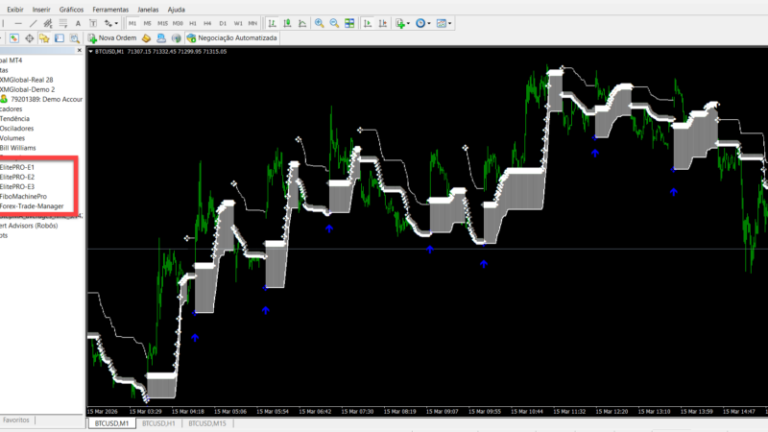Switch chart to W1 timeframe

click(x=238, y=23)
